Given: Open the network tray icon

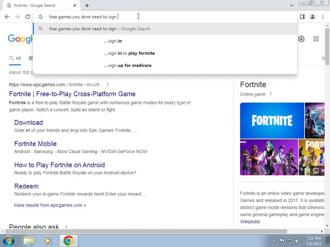Looking at the screenshot, I should [290, 241].
